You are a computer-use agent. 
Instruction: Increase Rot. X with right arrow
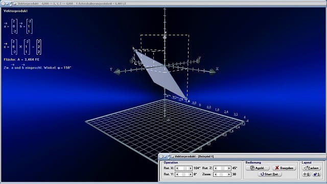point(190,168)
